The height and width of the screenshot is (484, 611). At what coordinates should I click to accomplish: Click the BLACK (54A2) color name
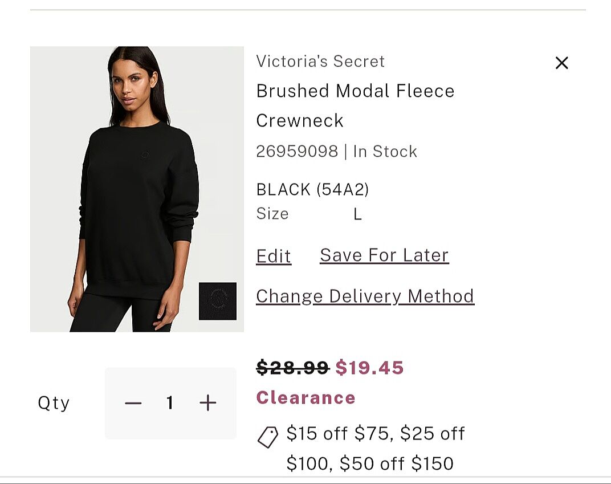coord(312,189)
